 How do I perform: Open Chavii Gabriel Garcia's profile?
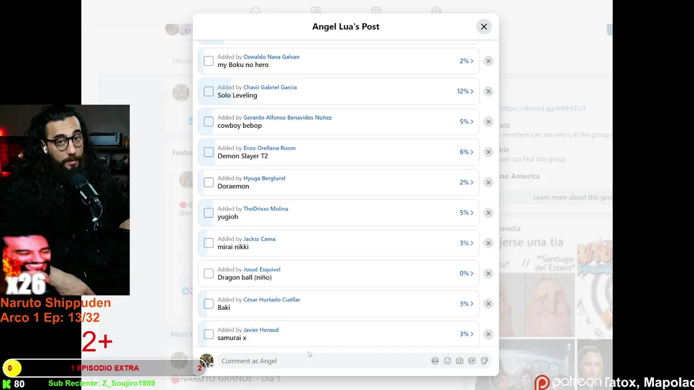point(270,87)
